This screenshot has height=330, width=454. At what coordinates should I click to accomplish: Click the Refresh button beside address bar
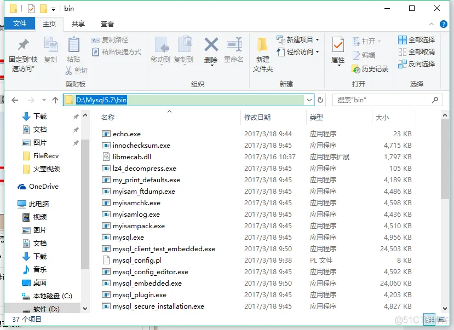(x=320, y=100)
